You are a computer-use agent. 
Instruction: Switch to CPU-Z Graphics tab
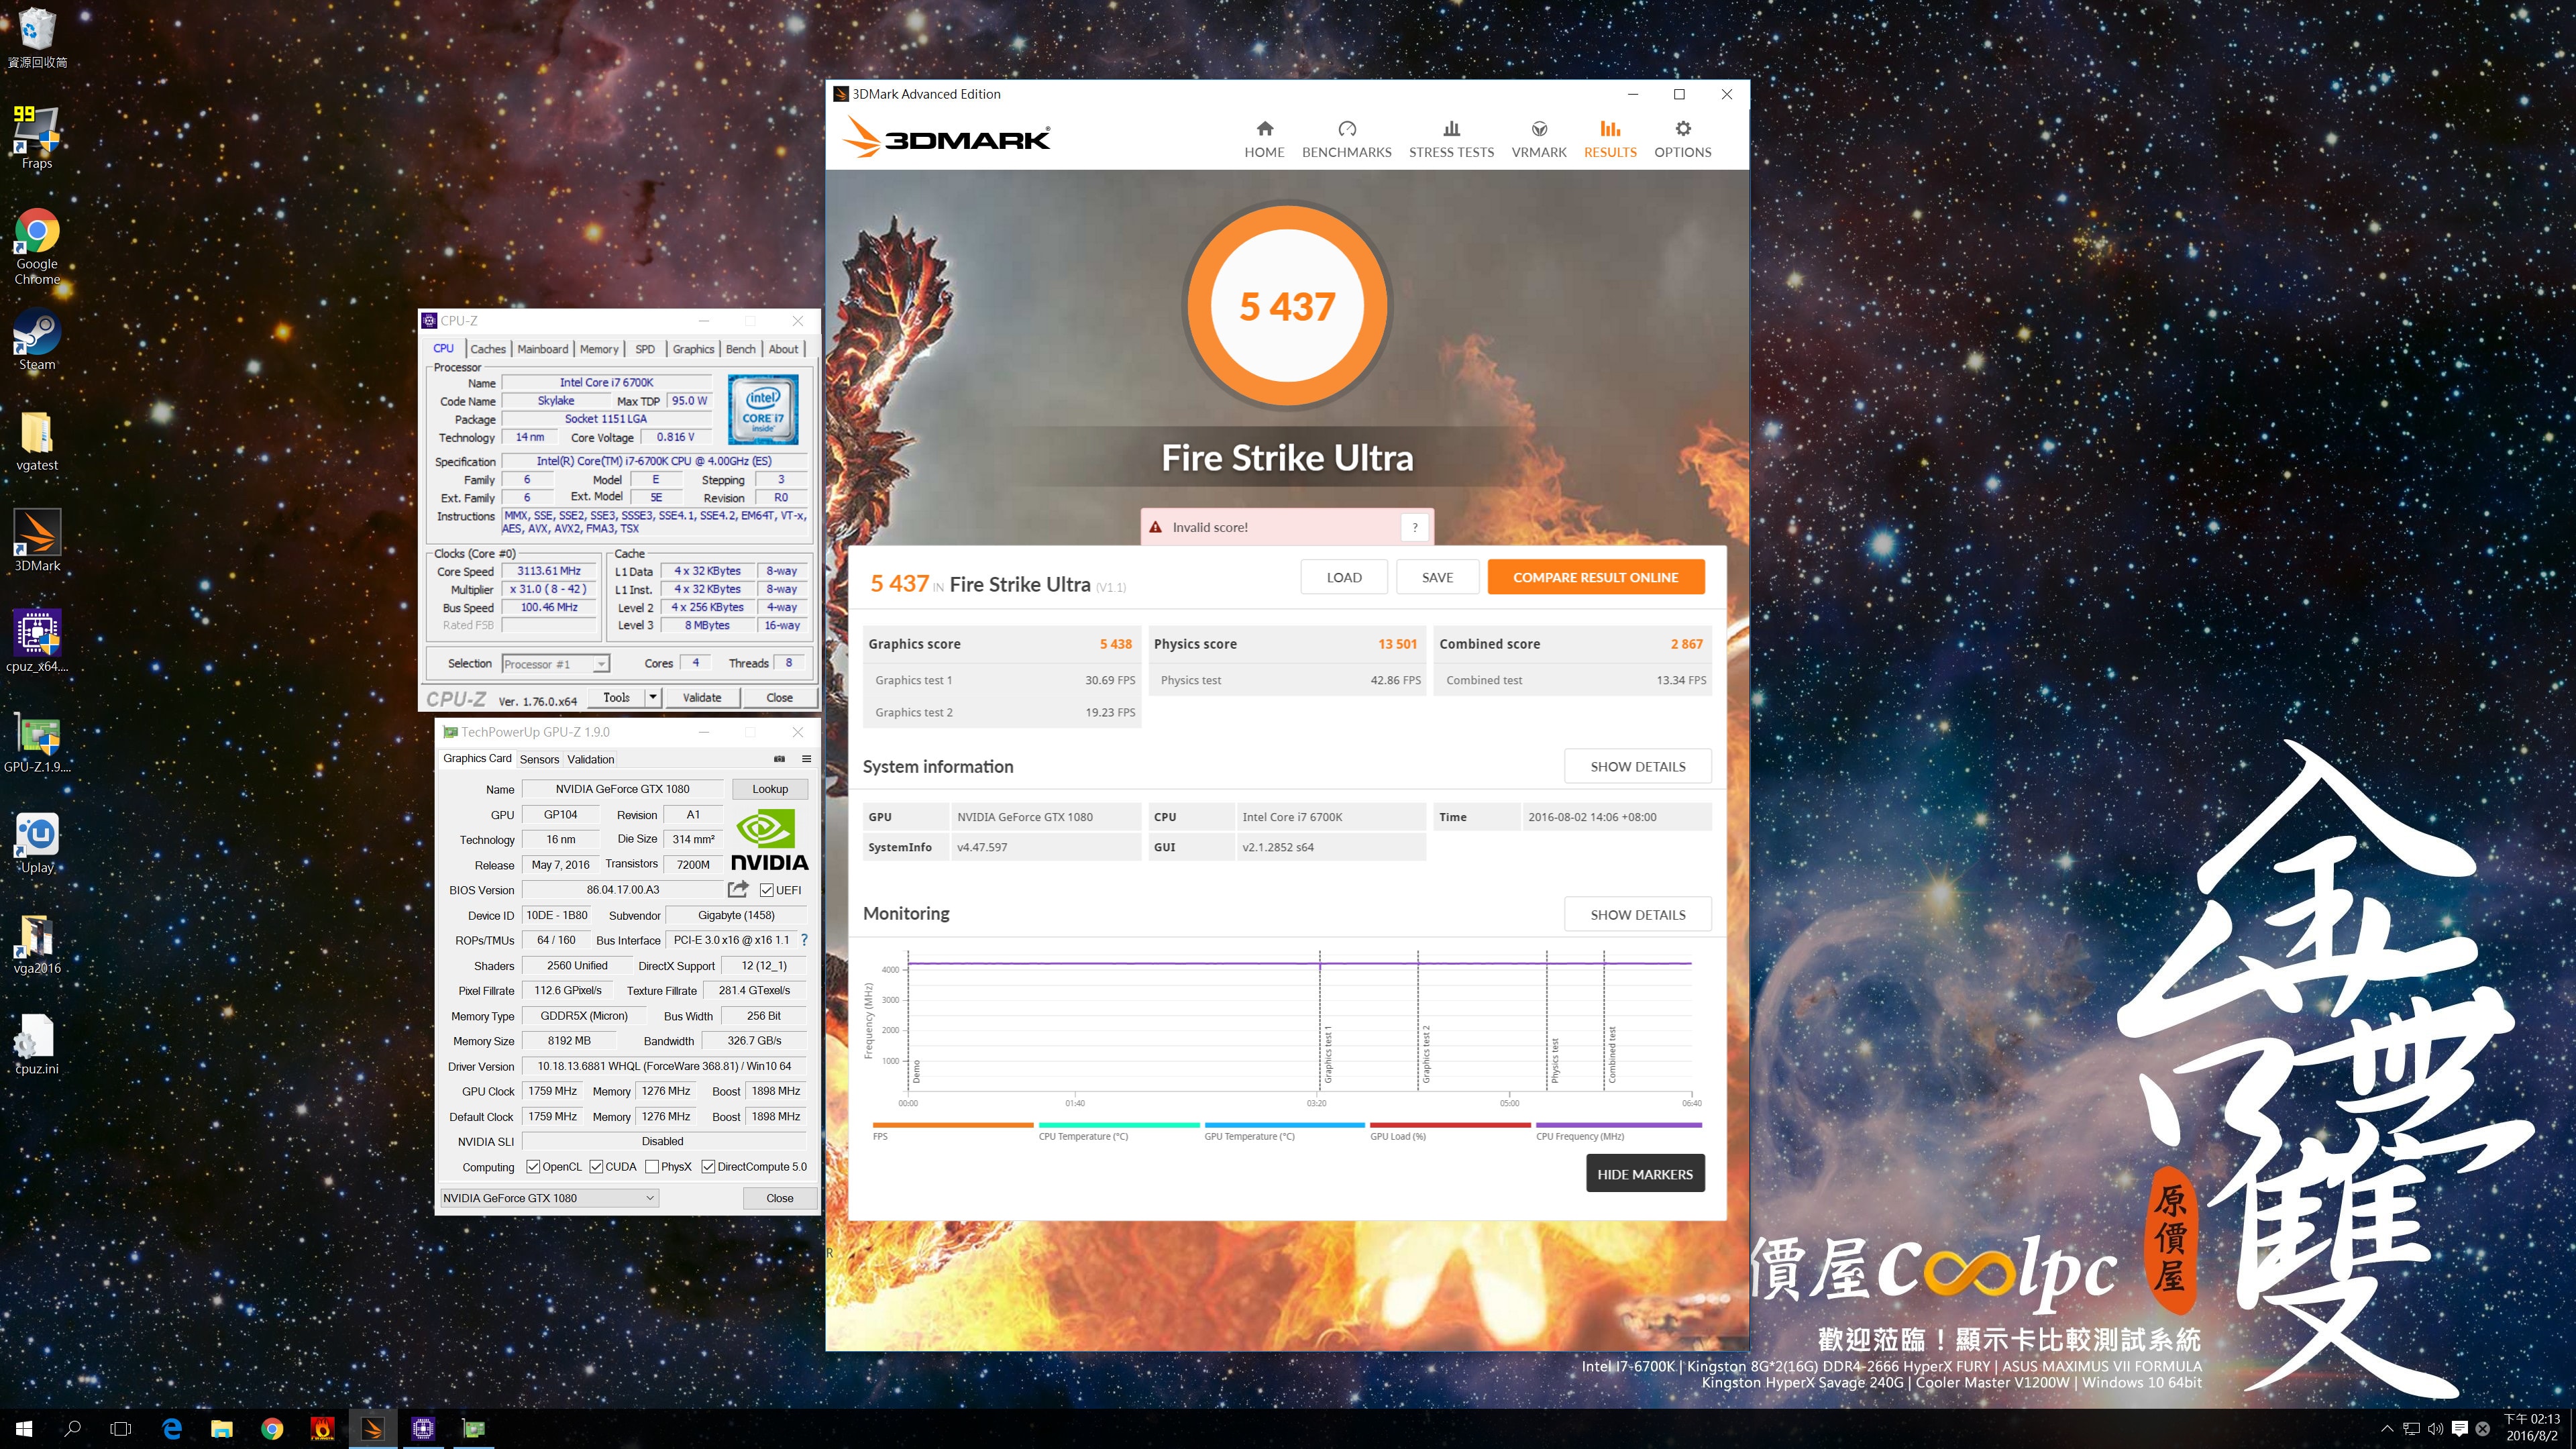[693, 349]
